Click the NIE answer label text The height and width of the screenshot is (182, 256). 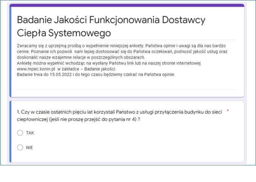(x=29, y=148)
